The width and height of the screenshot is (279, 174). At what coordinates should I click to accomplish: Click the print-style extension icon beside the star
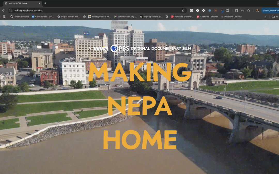tap(191, 11)
